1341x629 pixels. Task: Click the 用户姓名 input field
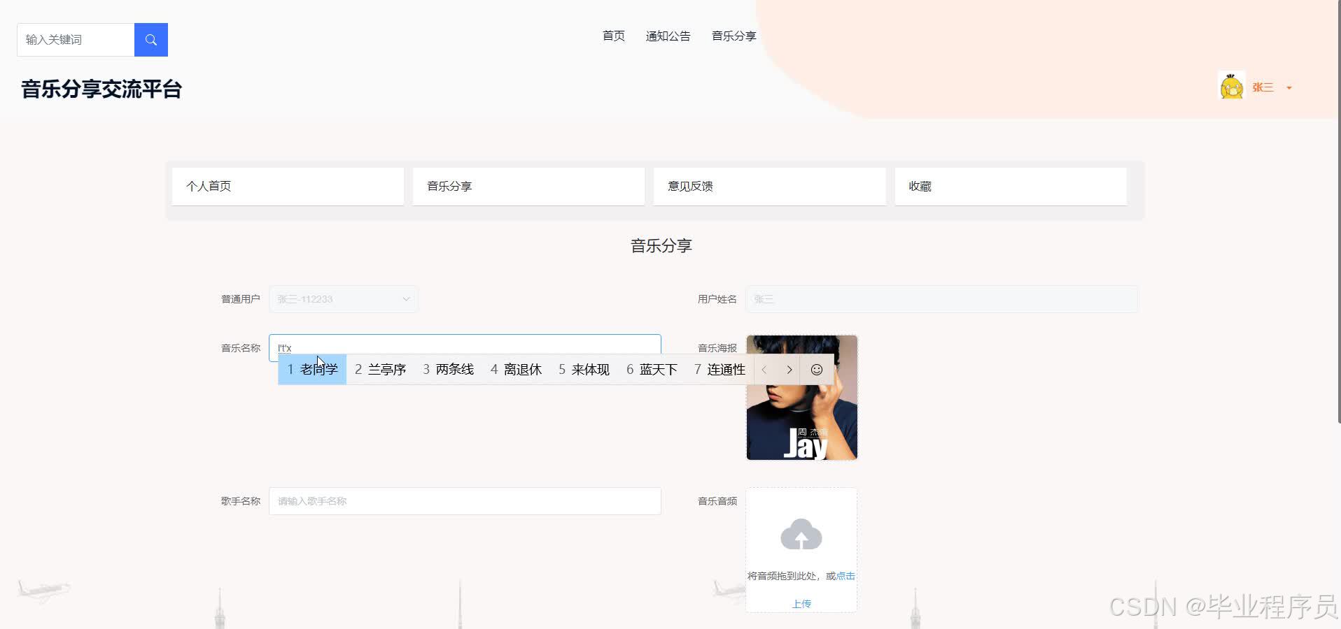(x=941, y=299)
